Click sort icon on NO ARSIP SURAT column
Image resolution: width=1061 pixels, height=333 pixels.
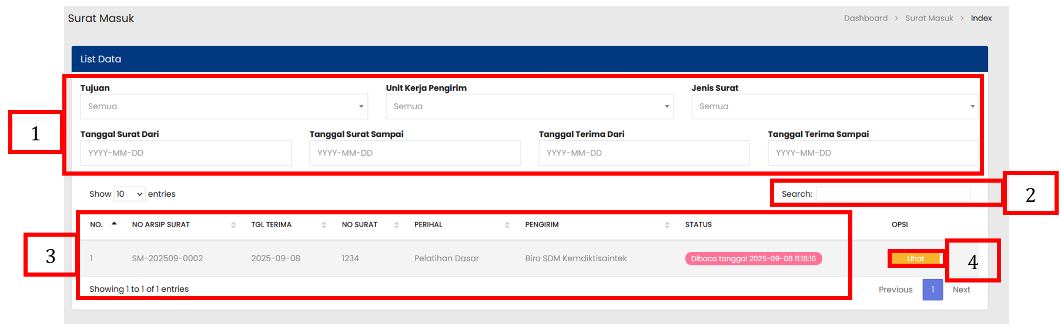click(x=233, y=225)
